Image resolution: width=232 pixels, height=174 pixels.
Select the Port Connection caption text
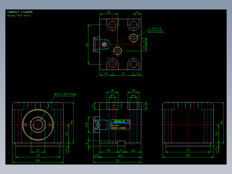(x=156, y=32)
